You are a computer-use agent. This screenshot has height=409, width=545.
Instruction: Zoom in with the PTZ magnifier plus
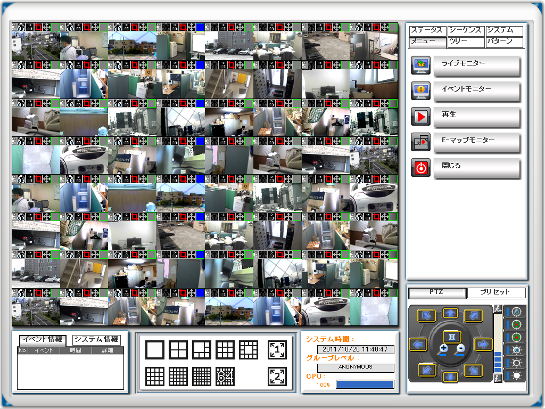[x=442, y=349]
